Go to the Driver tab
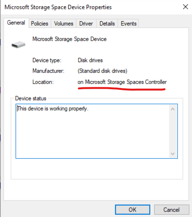The width and height of the screenshot is (192, 217). click(x=86, y=24)
